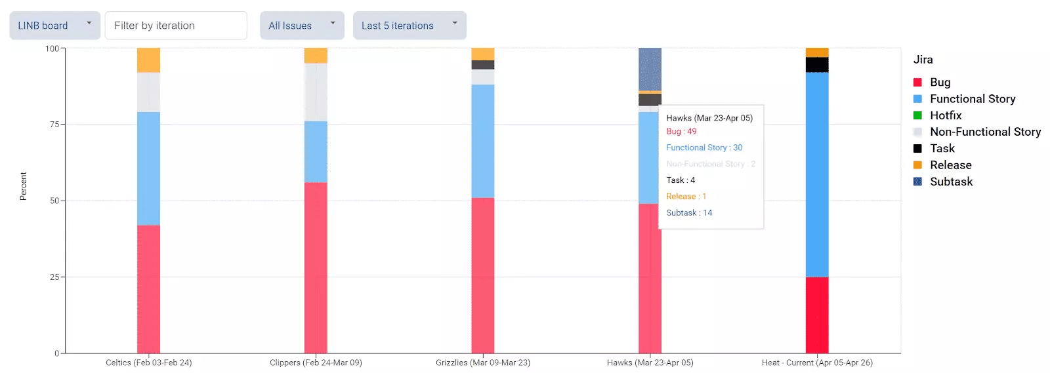
Task: Select the Celtics red Bug bar segment
Action: (x=148, y=289)
